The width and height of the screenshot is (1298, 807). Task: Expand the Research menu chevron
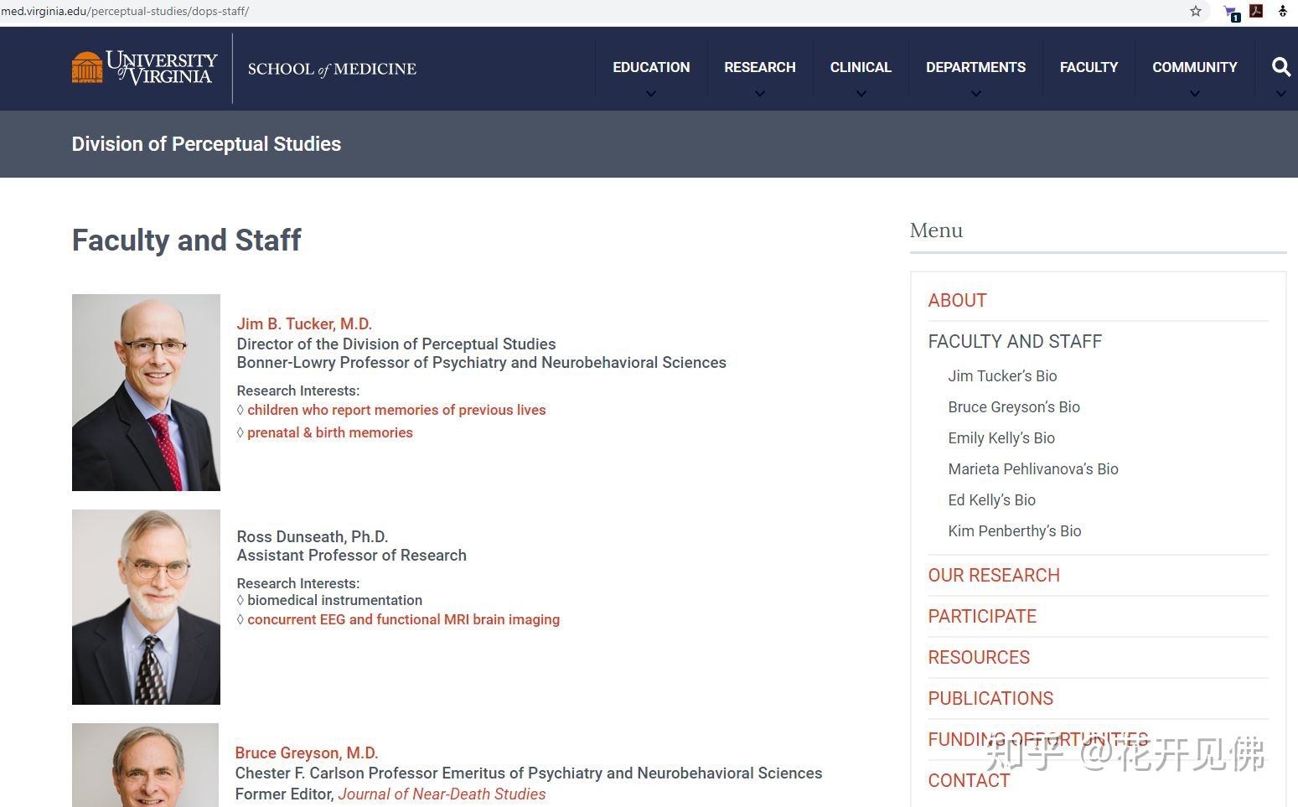pos(760,94)
